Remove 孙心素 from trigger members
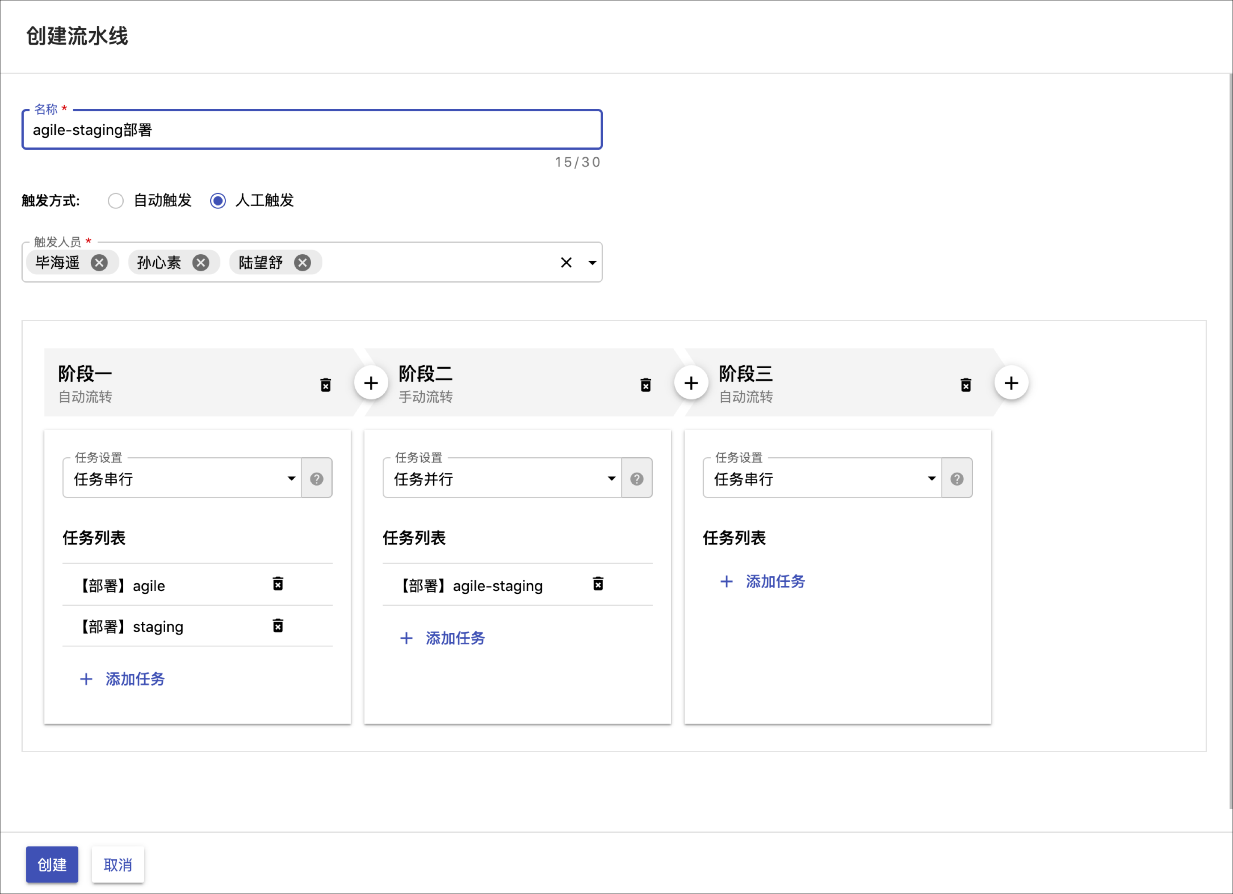This screenshot has height=894, width=1233. tap(201, 263)
